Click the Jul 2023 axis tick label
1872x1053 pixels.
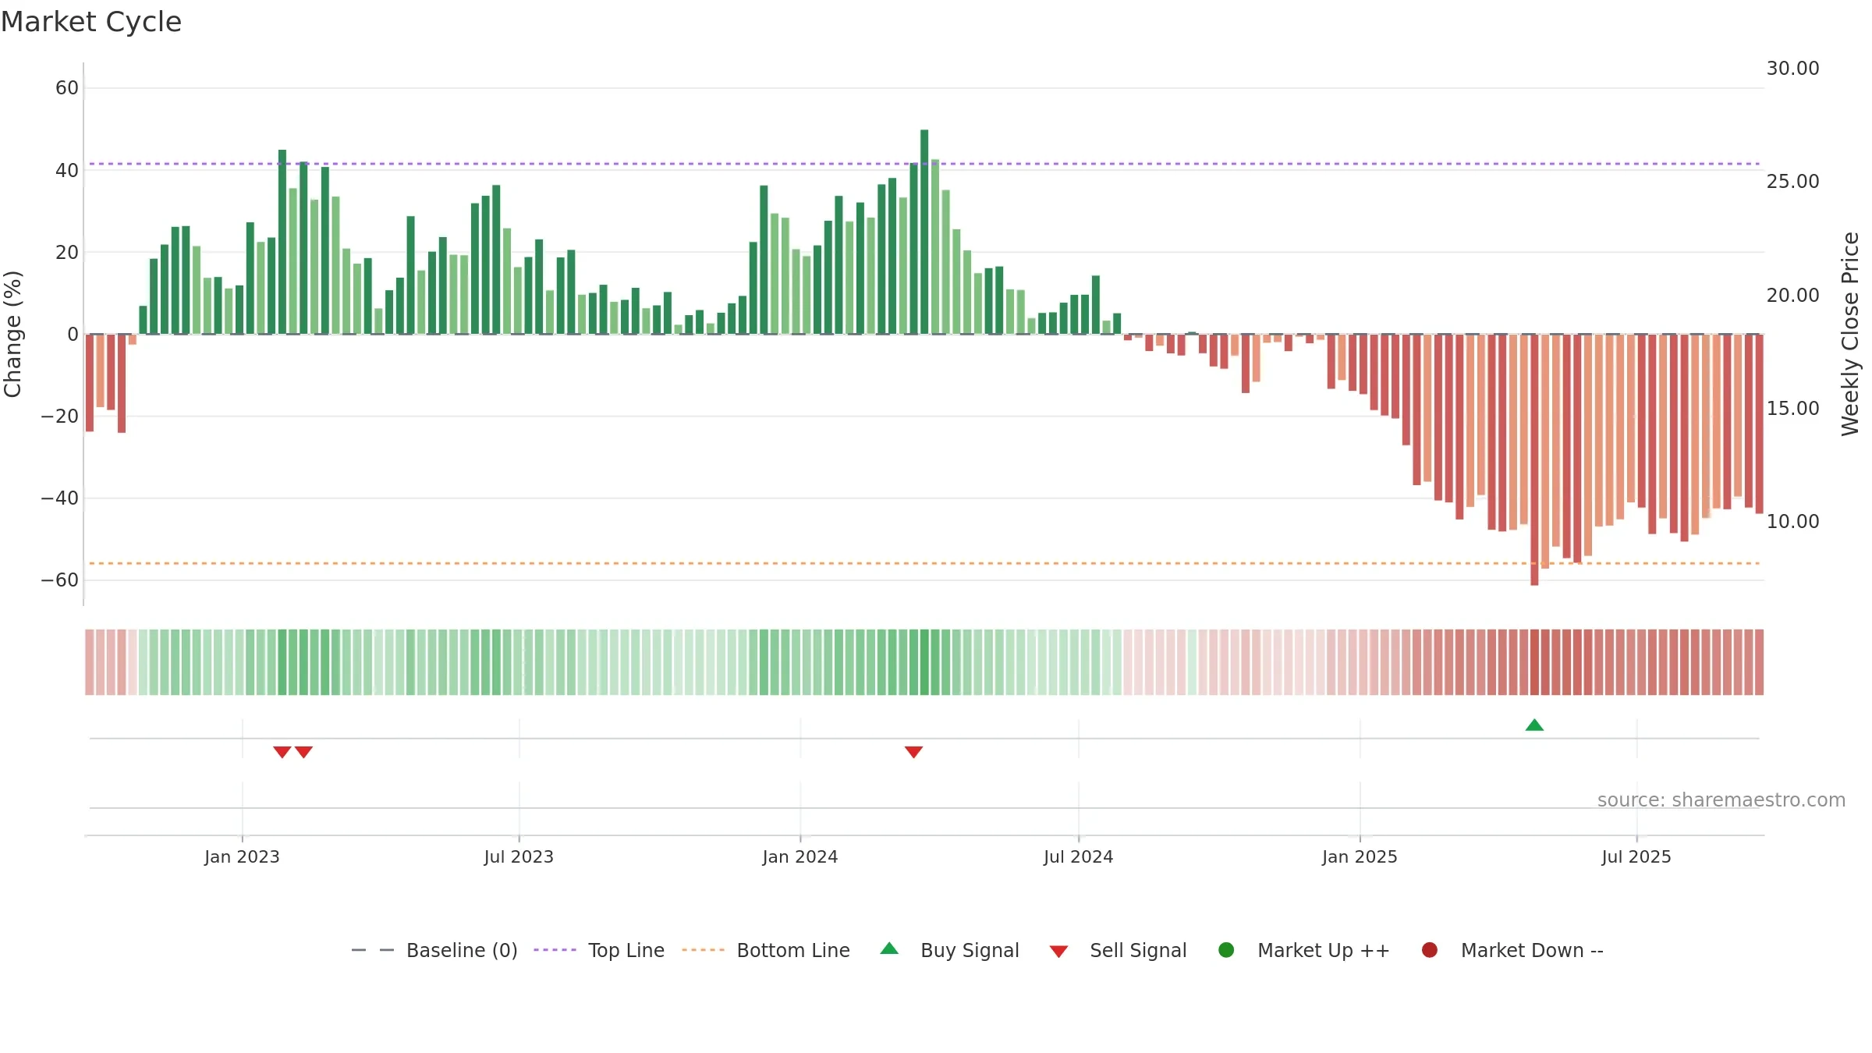coord(519,856)
